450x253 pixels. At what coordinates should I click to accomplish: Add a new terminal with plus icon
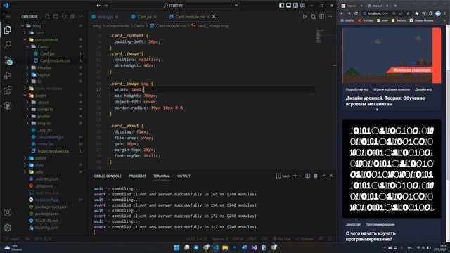click(295, 176)
